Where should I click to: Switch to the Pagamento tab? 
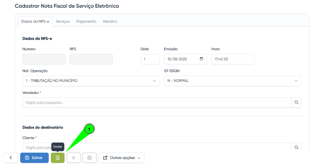(86, 21)
